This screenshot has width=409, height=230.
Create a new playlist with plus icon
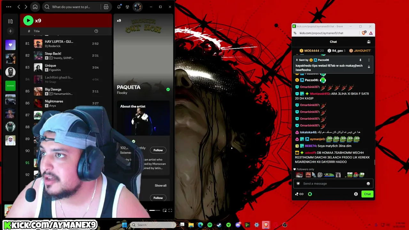(x=10, y=31)
